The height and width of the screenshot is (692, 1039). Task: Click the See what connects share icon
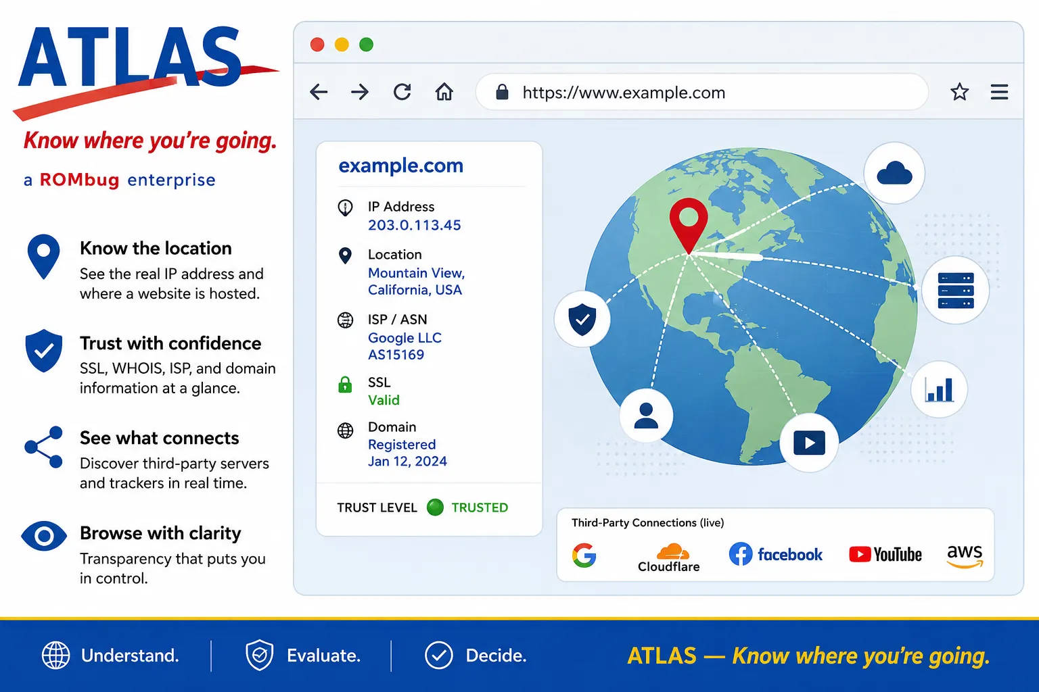[44, 447]
